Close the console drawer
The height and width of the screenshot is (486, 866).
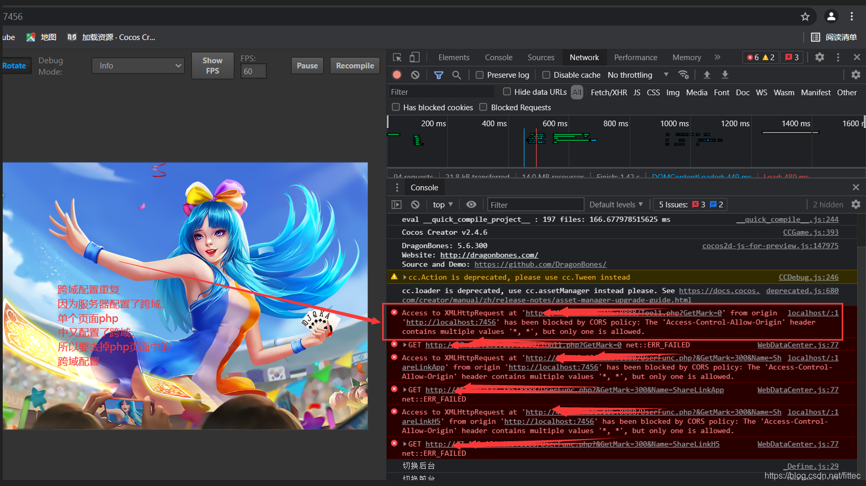(x=856, y=187)
